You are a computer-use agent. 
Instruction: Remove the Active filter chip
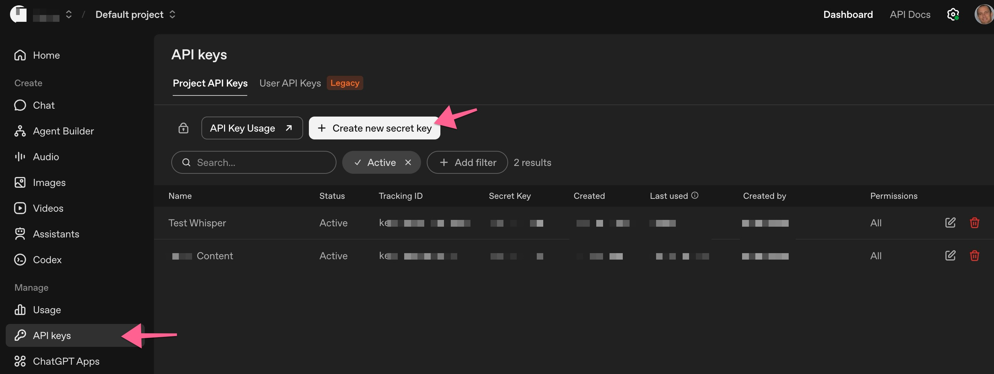(408, 163)
